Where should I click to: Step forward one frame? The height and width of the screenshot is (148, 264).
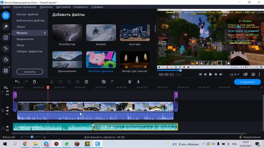[216, 74]
